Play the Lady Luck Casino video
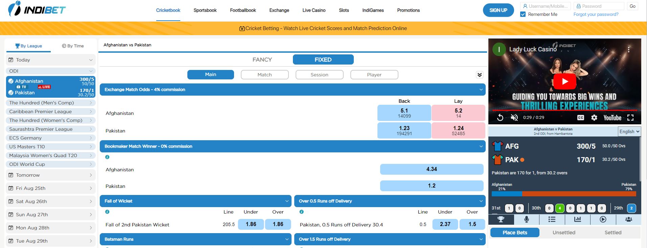Viewport: 647px width, 248px height. pos(565,81)
